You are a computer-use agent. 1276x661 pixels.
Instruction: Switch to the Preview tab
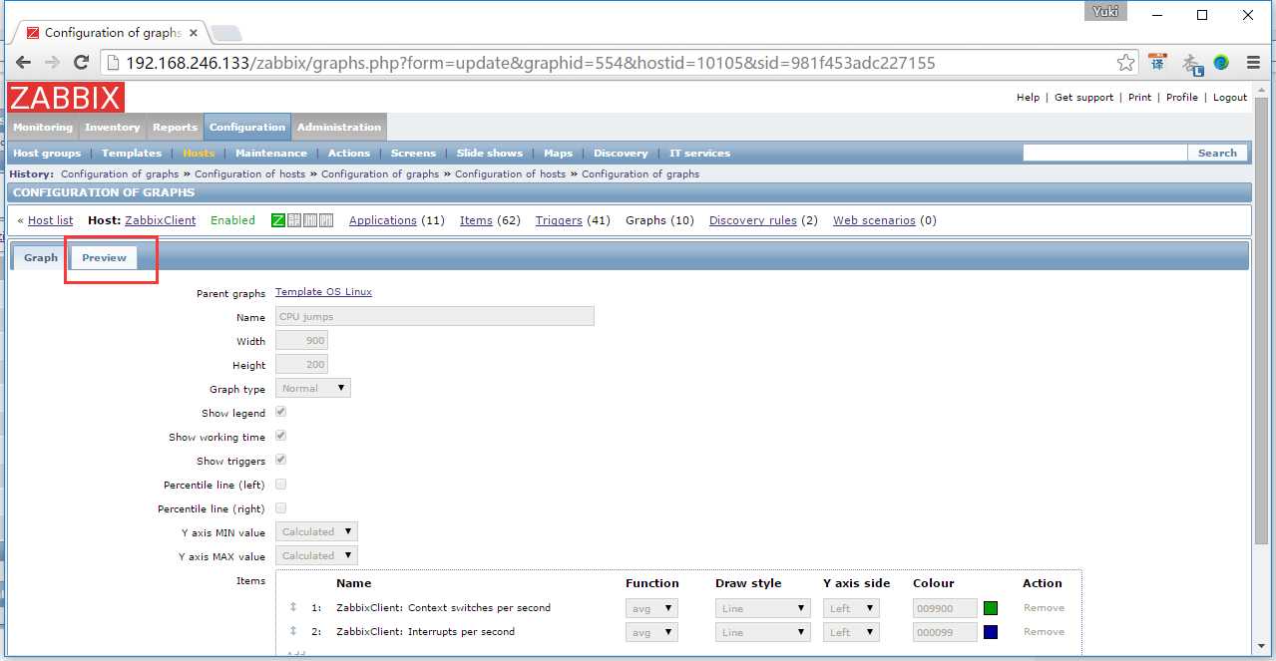(104, 257)
